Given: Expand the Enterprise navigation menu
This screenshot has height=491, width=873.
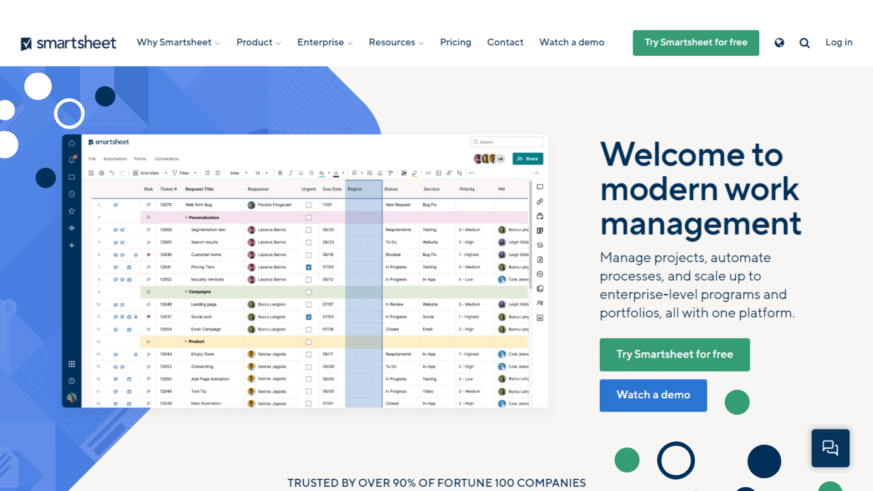Looking at the screenshot, I should point(325,42).
